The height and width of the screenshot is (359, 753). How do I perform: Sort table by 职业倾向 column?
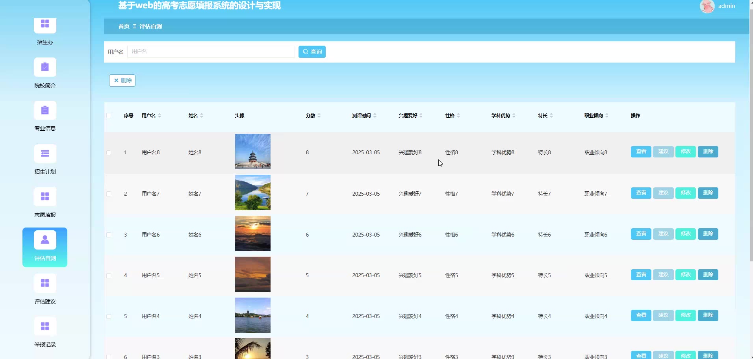coord(607,115)
